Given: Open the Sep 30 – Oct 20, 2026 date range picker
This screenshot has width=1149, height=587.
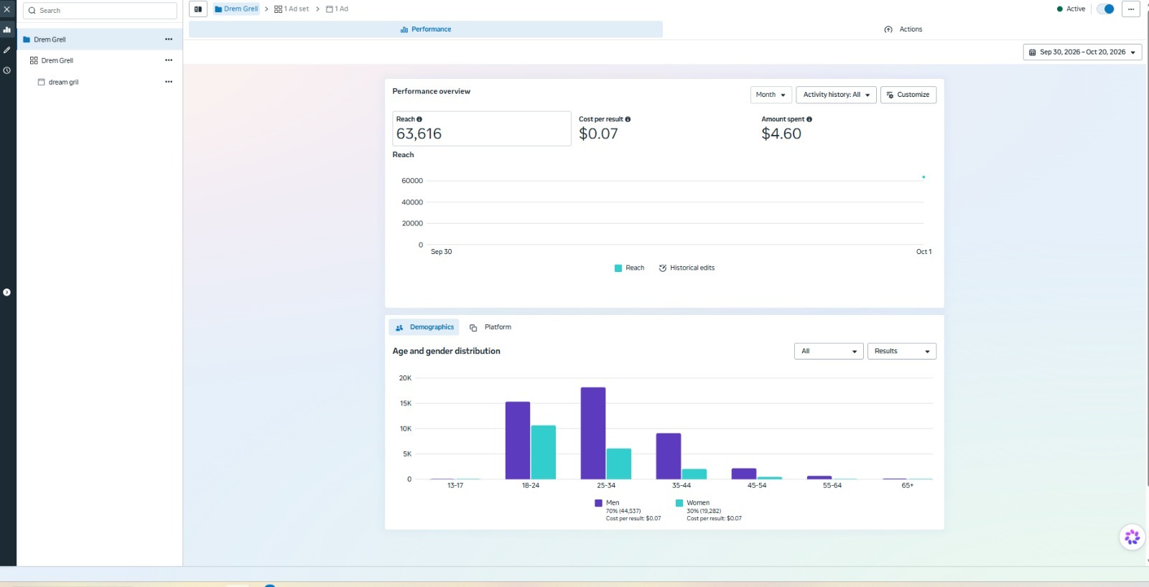Looking at the screenshot, I should [1082, 52].
